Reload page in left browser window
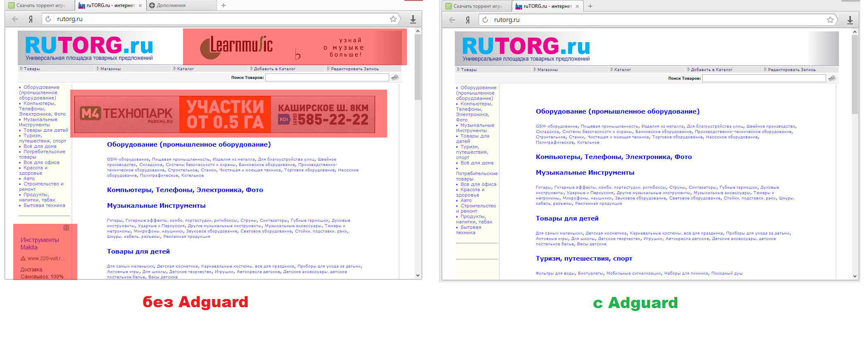This screenshot has height=337, width=865. pos(48,19)
